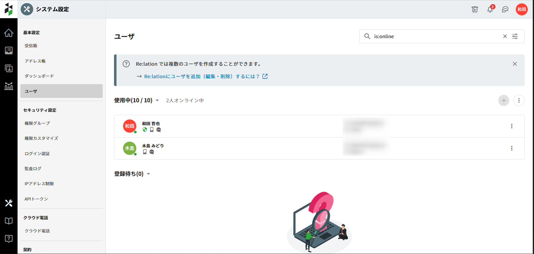Click the is:online search field
534x254 pixels.
pos(435,36)
